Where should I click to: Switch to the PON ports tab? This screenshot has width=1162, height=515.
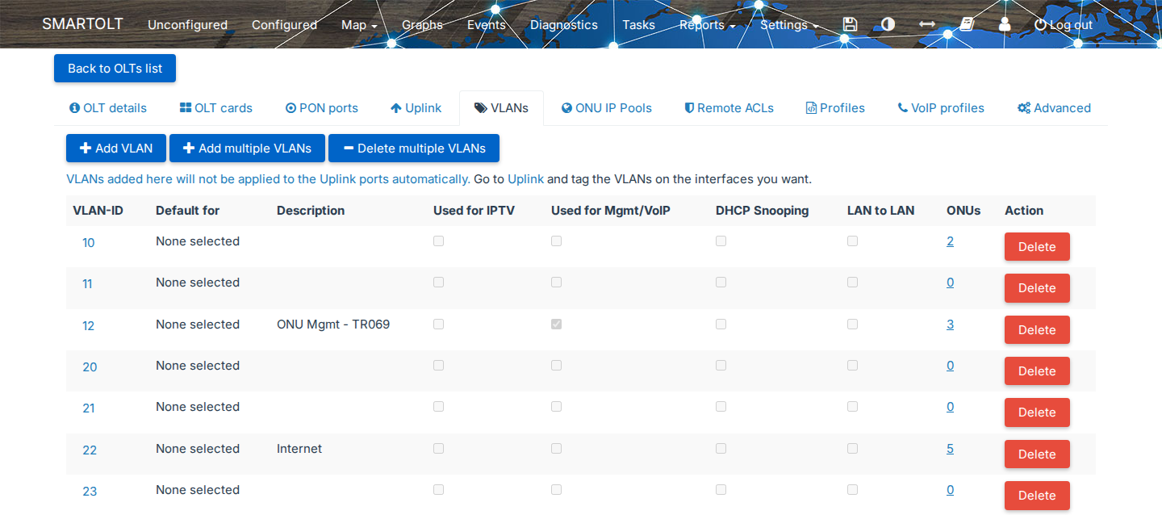pos(322,108)
